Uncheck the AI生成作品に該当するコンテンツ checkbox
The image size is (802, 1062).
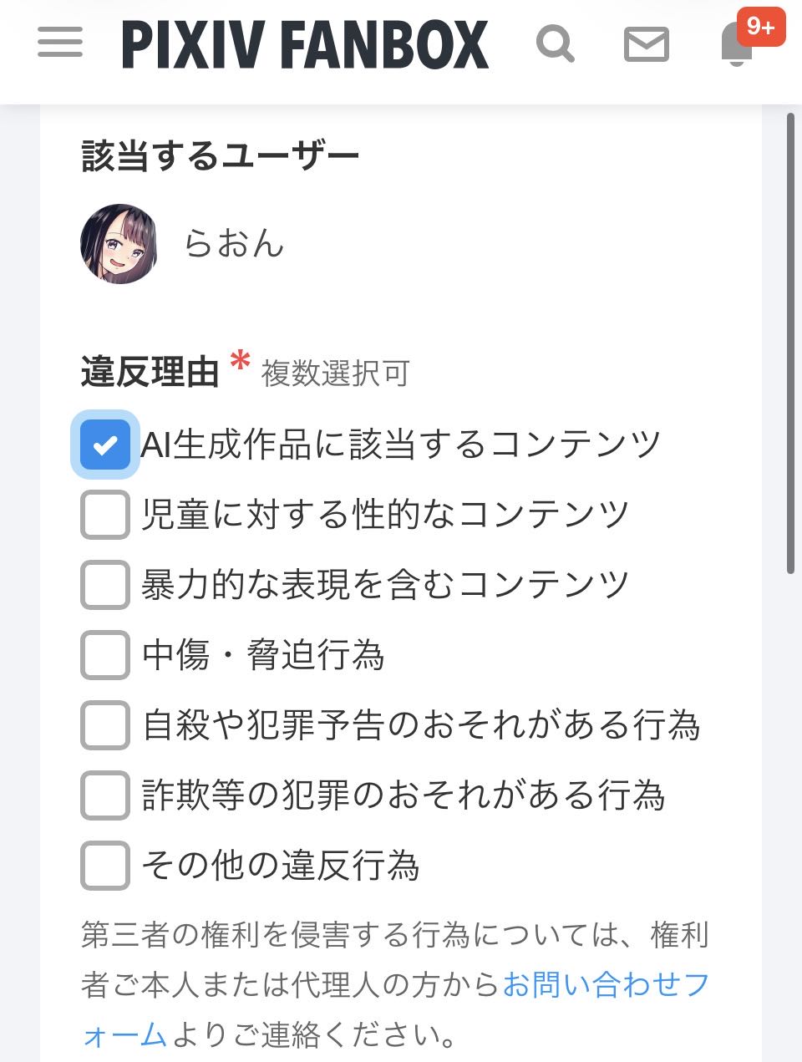click(x=105, y=445)
